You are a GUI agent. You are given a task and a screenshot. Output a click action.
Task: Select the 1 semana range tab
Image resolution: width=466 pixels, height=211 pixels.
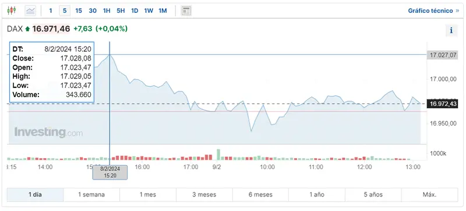[91, 195]
